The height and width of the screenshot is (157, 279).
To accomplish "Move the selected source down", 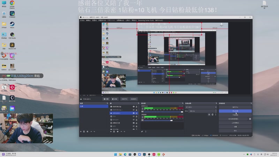I will click(125, 132).
